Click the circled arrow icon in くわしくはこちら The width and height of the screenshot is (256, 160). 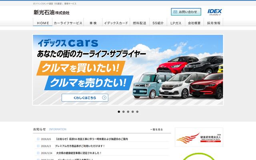point(104,98)
